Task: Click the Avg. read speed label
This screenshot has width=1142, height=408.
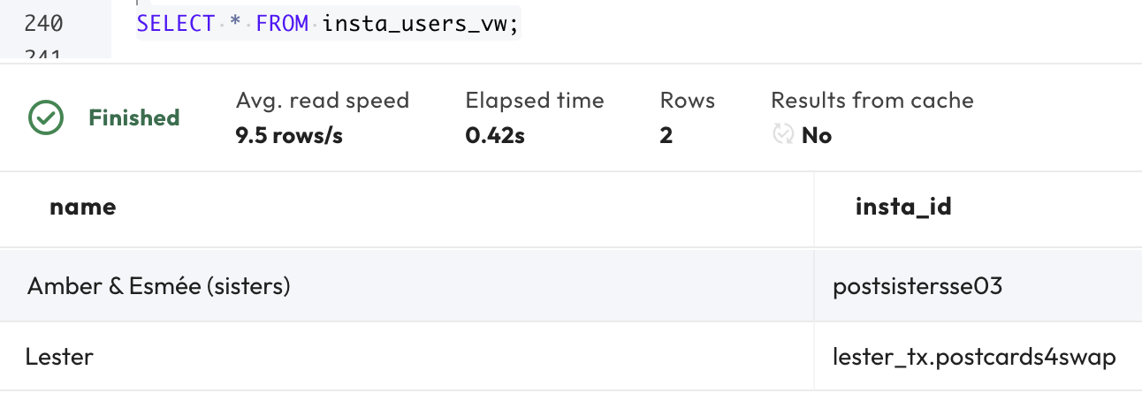Action: pyautogui.click(x=323, y=101)
